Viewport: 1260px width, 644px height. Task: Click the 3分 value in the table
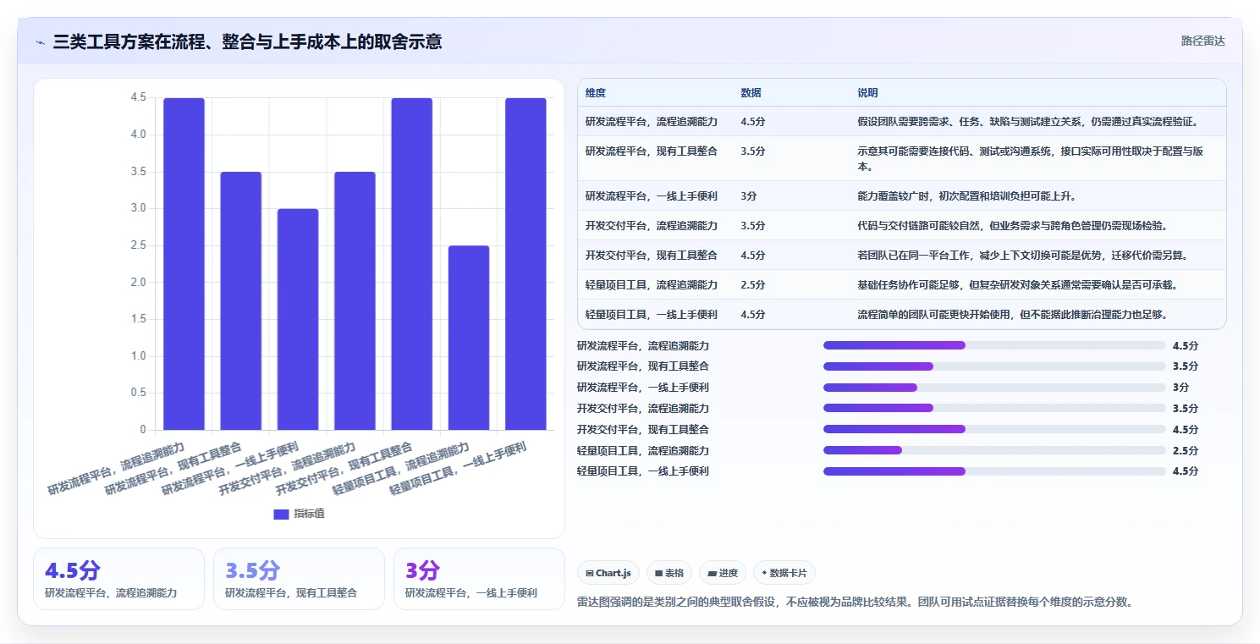(748, 196)
